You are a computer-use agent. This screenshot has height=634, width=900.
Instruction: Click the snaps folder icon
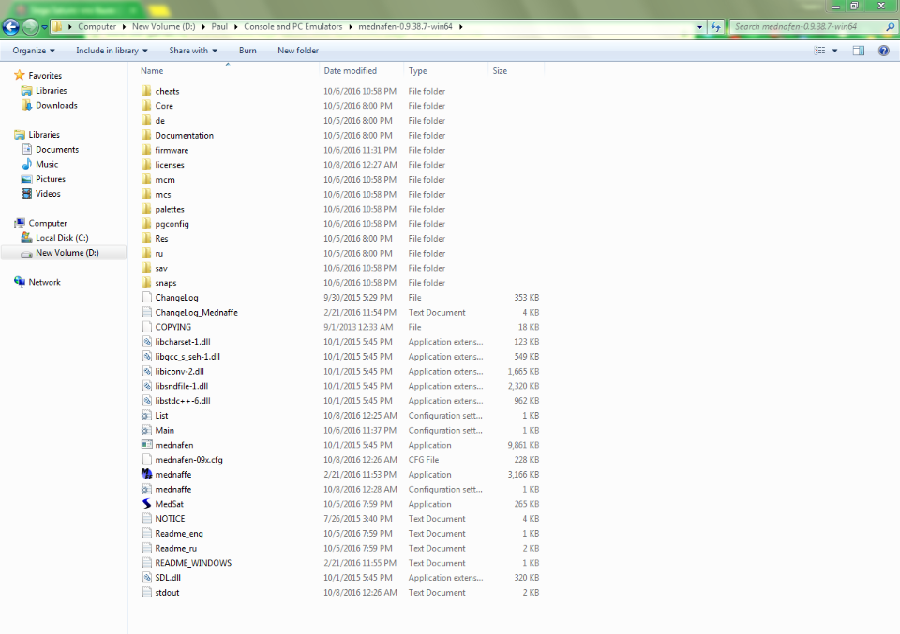click(x=147, y=283)
